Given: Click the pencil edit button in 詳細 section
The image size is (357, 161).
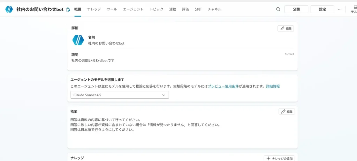Looking at the screenshot, I should click(286, 29).
